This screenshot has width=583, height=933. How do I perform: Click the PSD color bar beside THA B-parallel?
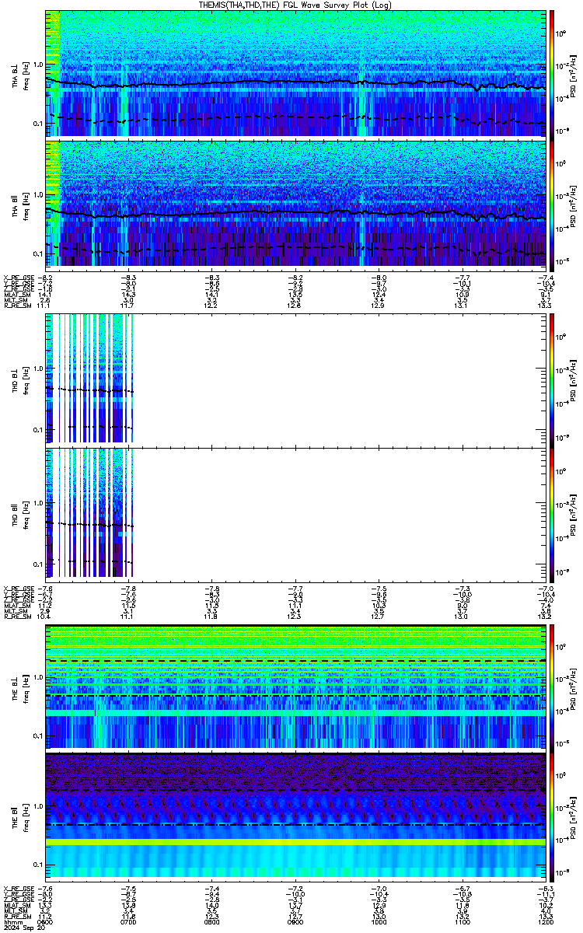[x=552, y=204]
